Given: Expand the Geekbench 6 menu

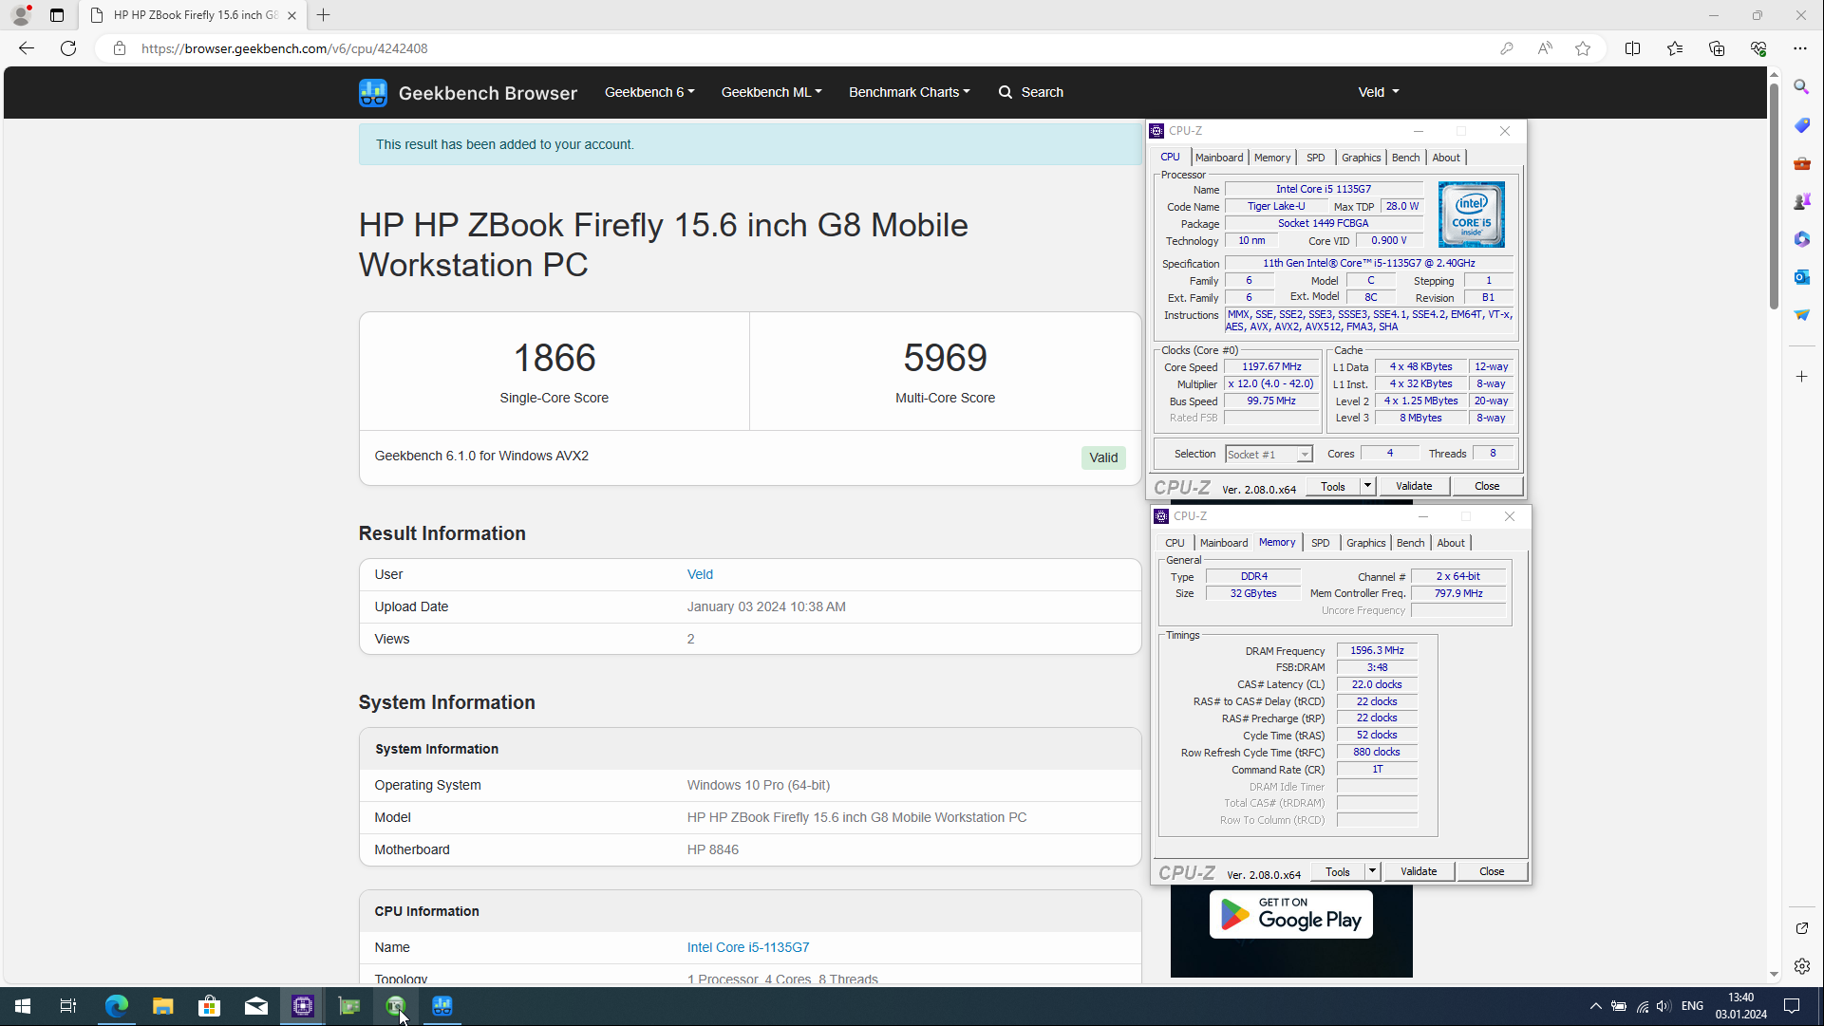Looking at the screenshot, I should coord(649,92).
